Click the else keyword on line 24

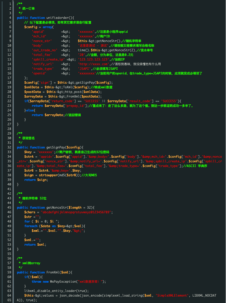coord(30,110)
